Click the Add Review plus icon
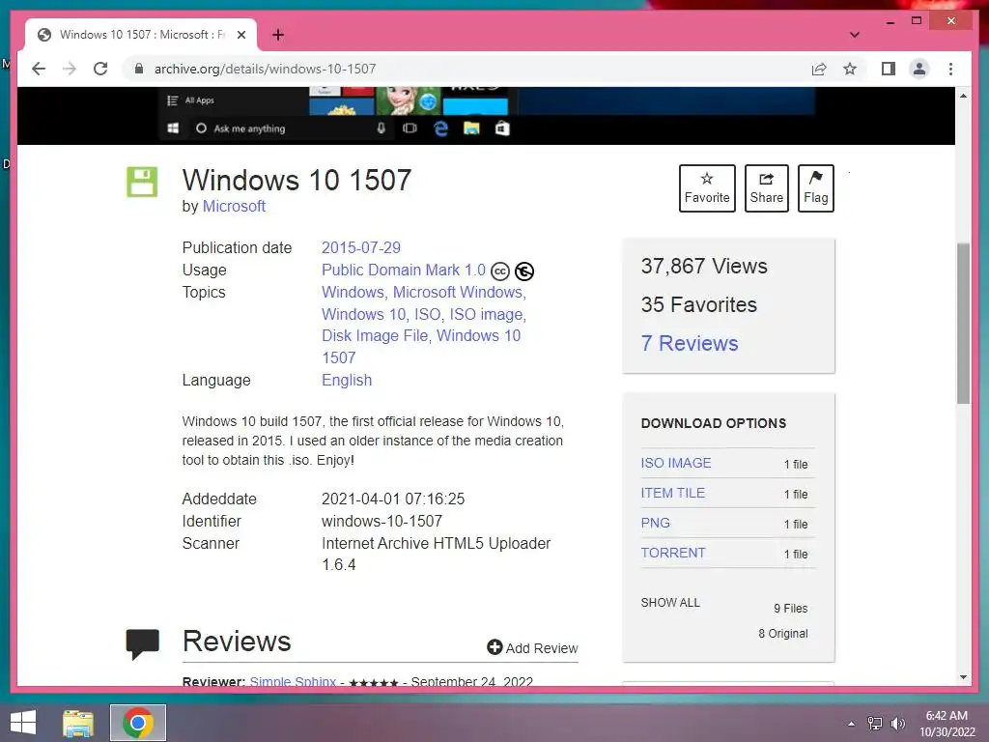The height and width of the screenshot is (742, 989). coord(494,647)
